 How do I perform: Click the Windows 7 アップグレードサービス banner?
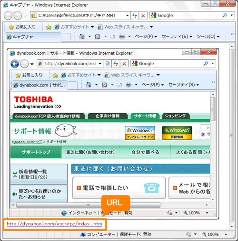[x=140, y=133]
